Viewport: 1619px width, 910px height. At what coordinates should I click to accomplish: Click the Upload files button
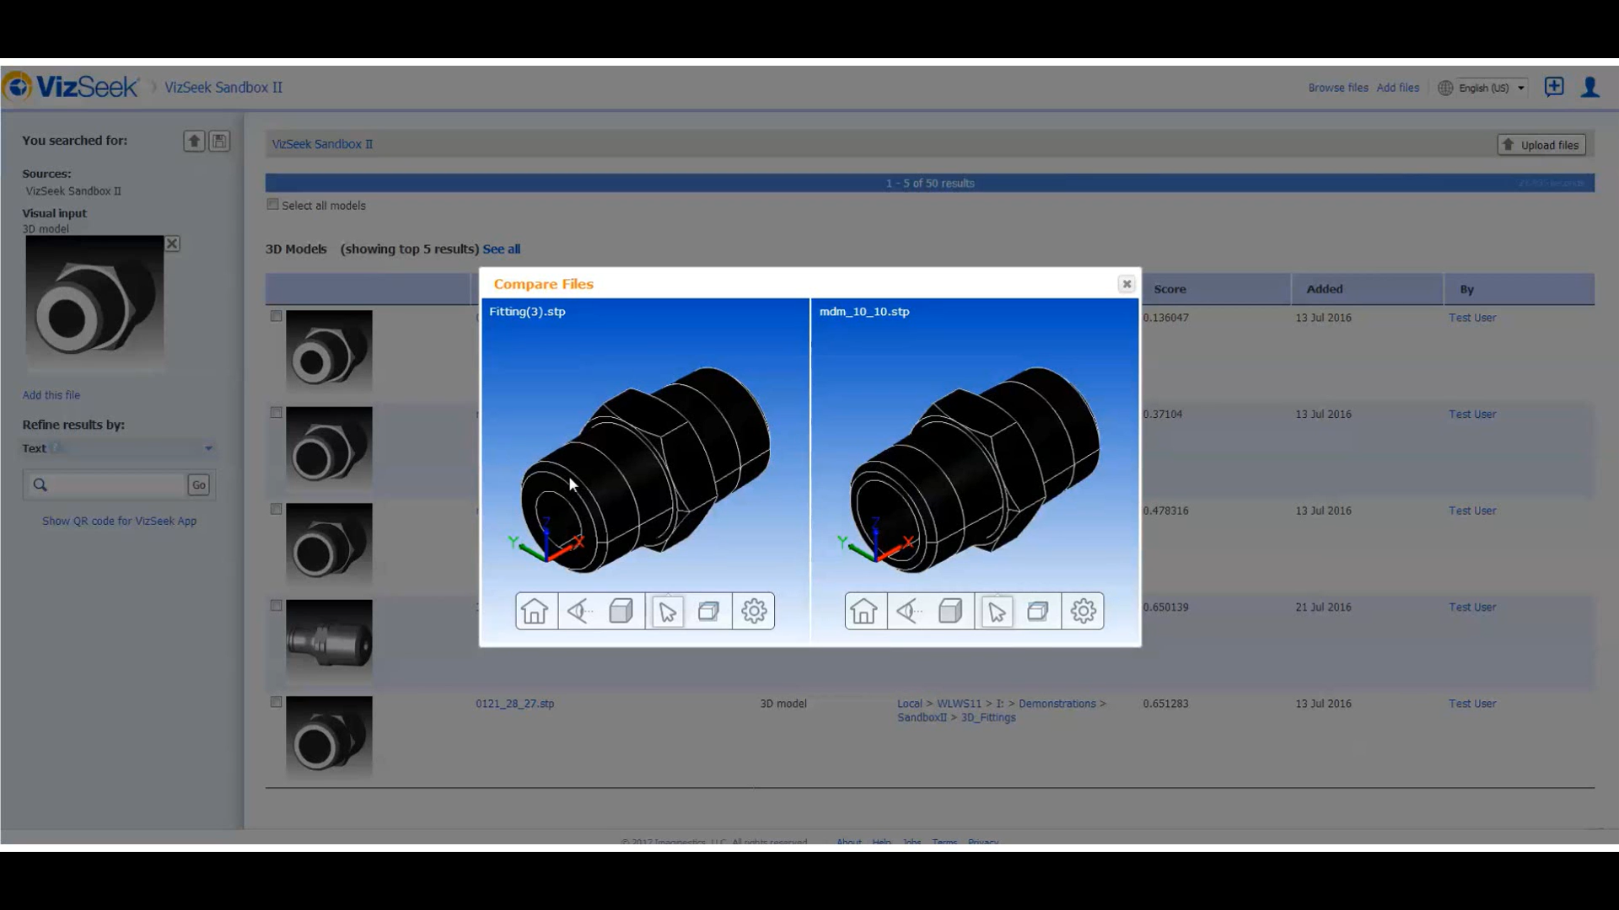pos(1541,144)
